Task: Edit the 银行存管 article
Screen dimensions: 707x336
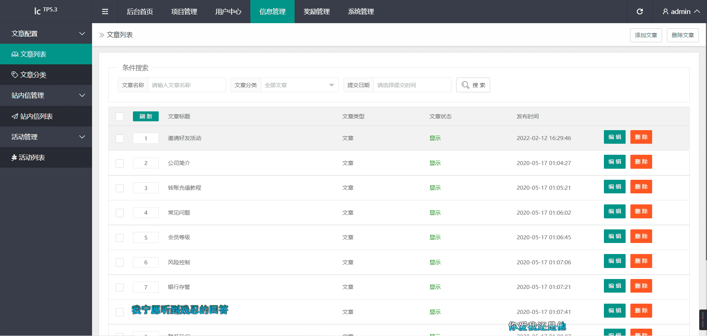Action: pos(615,286)
